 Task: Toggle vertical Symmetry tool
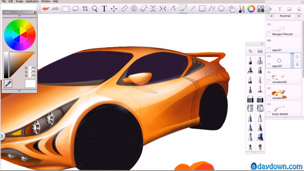coord(163,9)
